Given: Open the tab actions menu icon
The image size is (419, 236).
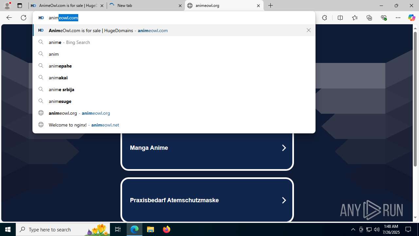Looking at the screenshot, I should (x=20, y=6).
